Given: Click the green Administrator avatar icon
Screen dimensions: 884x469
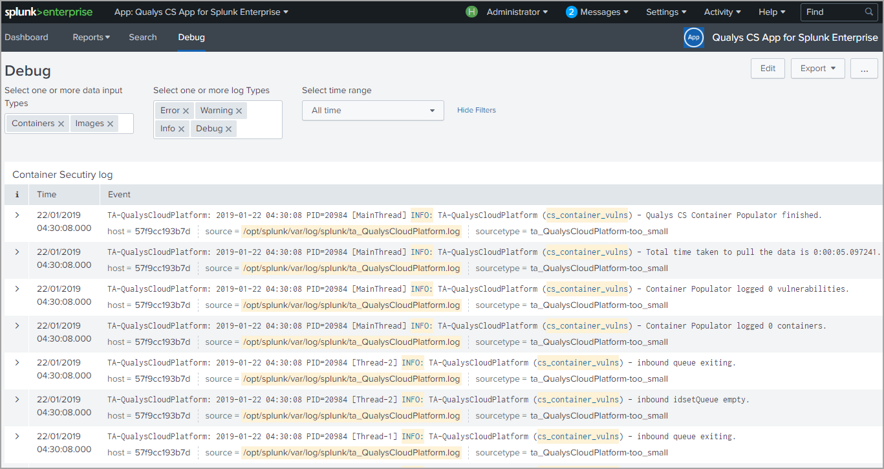Looking at the screenshot, I should click(471, 12).
